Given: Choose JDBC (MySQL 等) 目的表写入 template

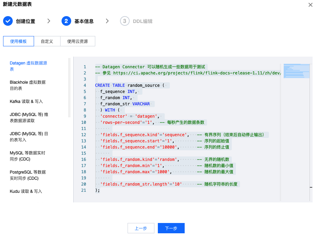Looking at the screenshot, I should (x=29, y=137).
